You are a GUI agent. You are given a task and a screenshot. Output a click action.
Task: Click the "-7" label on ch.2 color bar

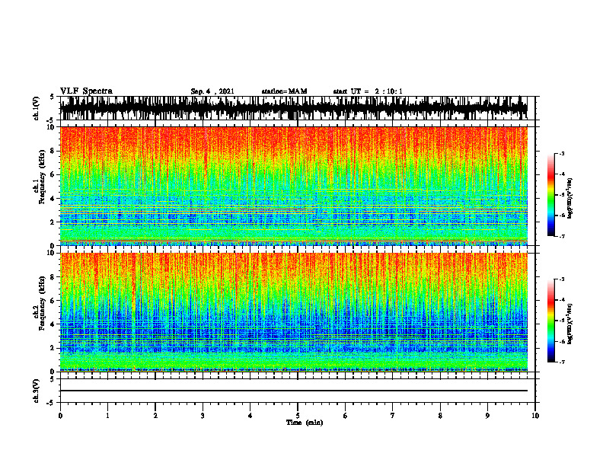[x=562, y=362]
